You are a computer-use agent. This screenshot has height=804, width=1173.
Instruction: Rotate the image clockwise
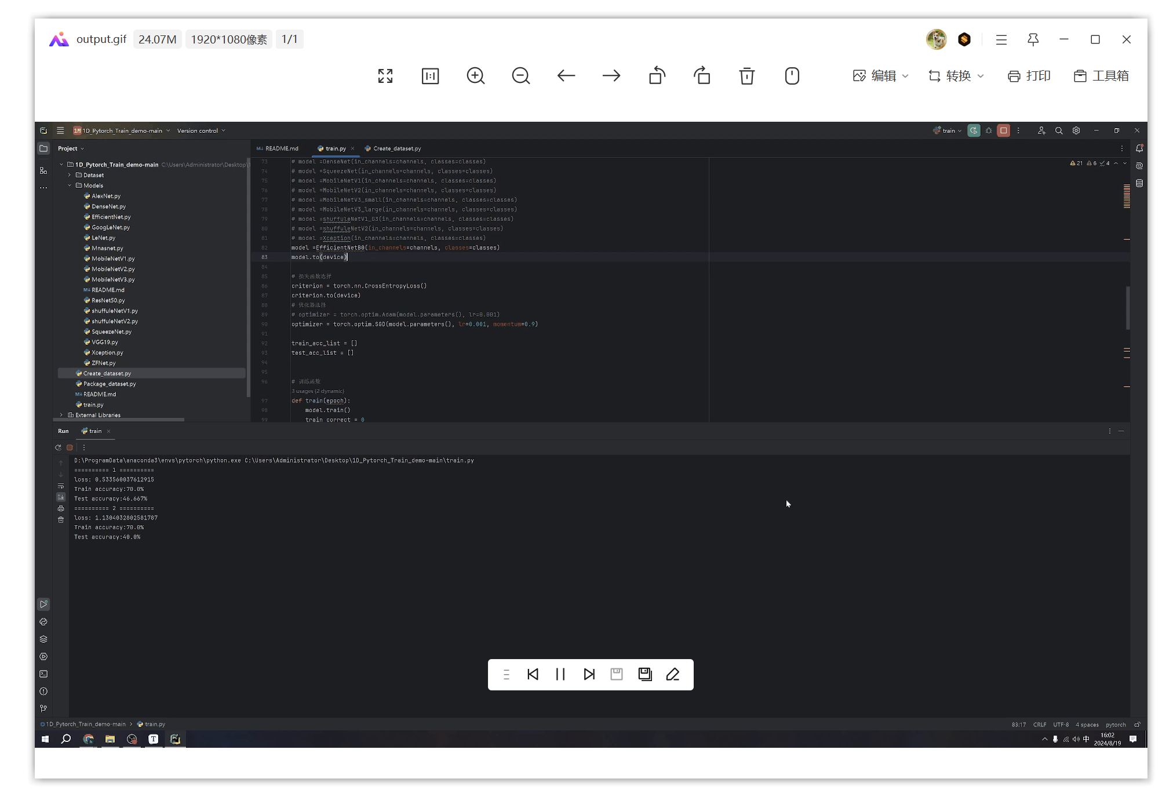tap(702, 76)
